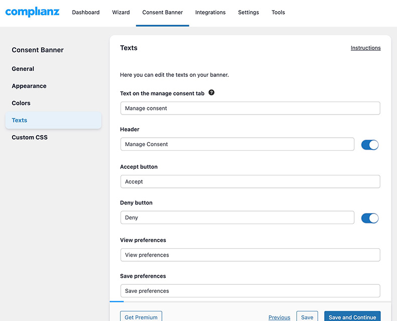Open the Settings tab

click(249, 12)
